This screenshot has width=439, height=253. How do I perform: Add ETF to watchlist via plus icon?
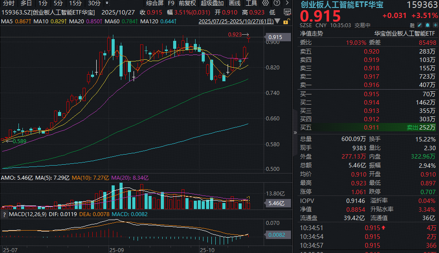[x=434, y=25]
